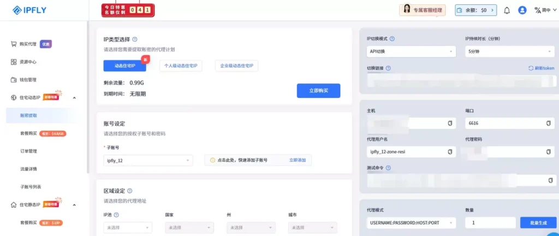Open the 代理模式 USERNAME:PASSWORD:HOST:PORT dropdown
This screenshot has width=559, height=236.
coord(411,223)
